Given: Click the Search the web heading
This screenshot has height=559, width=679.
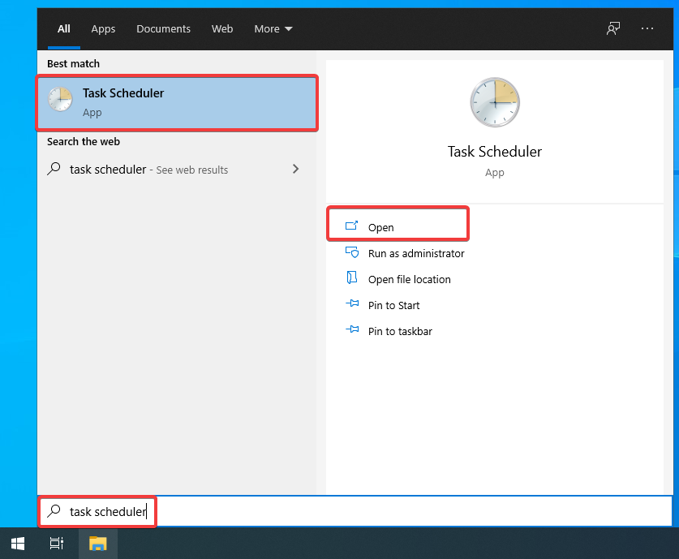Looking at the screenshot, I should coord(83,142).
